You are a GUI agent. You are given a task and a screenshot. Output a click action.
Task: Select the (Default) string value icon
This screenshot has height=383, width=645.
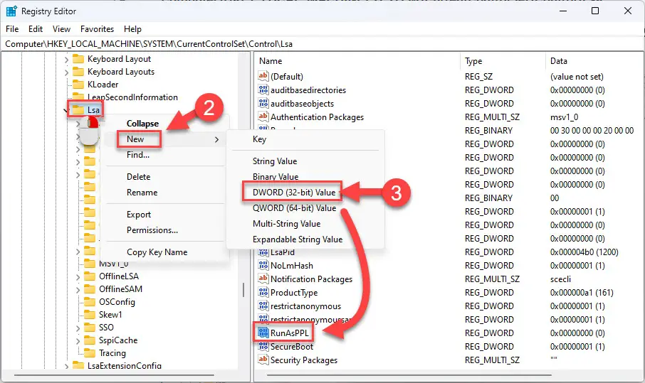[x=263, y=76]
